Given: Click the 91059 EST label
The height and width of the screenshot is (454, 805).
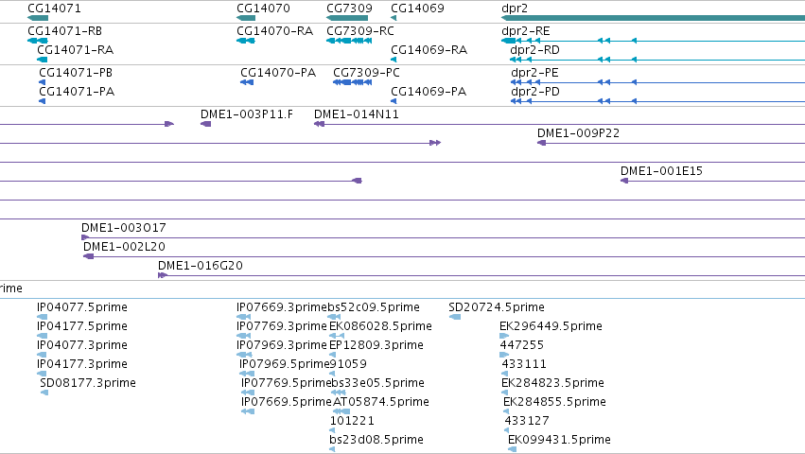Looking at the screenshot, I should (348, 364).
